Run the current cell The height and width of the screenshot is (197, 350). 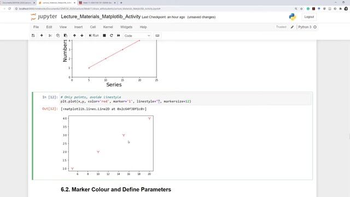pos(94,36)
